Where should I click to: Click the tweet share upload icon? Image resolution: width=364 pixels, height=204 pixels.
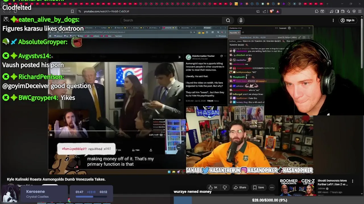point(151,150)
